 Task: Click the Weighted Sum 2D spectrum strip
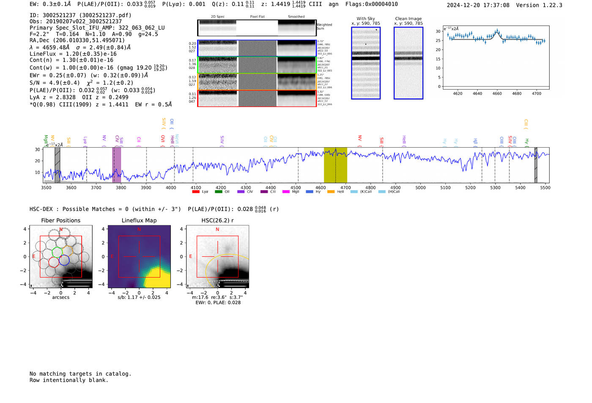[x=257, y=28]
